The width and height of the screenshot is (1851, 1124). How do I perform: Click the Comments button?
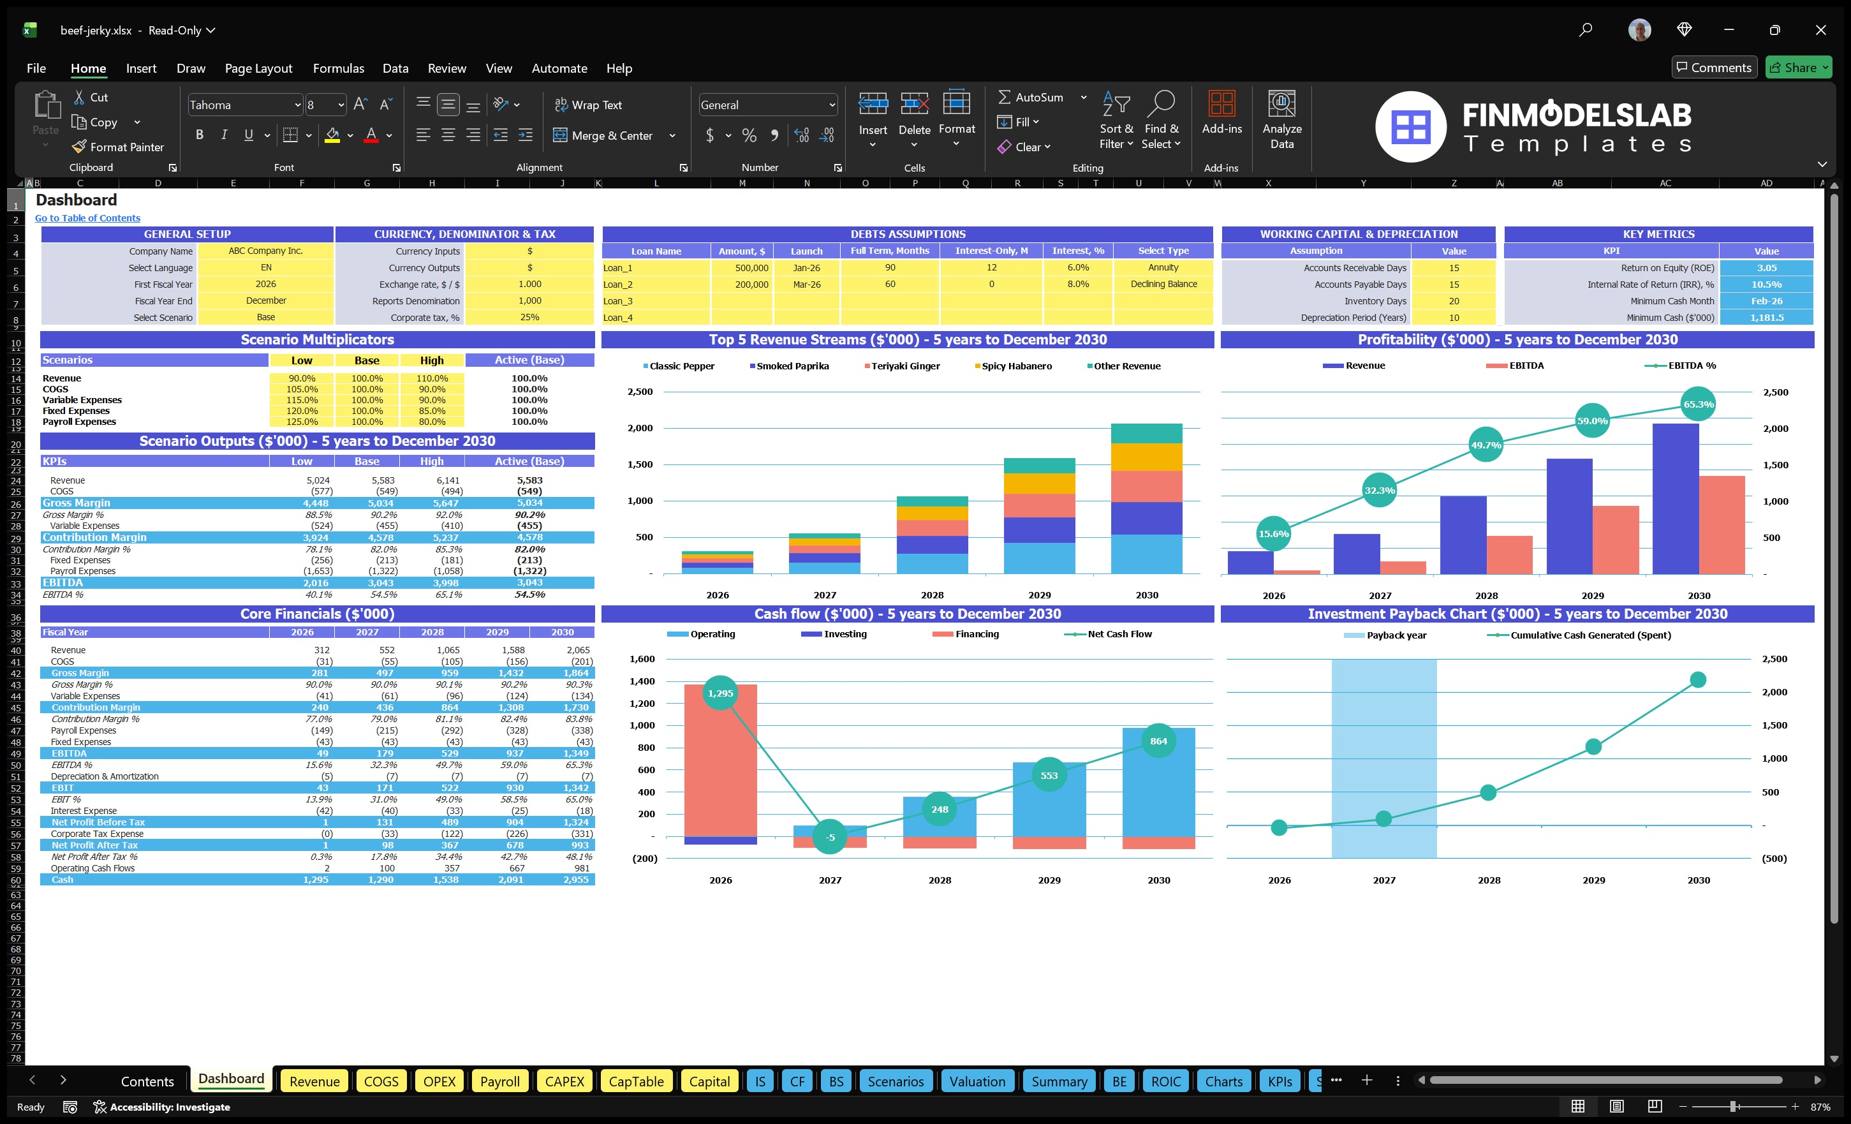(1715, 67)
